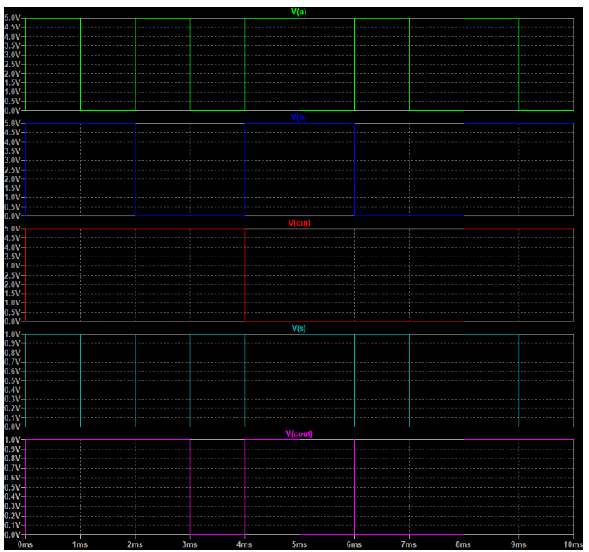The height and width of the screenshot is (552, 589).
Task: Click the 0ms time axis label
Action: 25,544
